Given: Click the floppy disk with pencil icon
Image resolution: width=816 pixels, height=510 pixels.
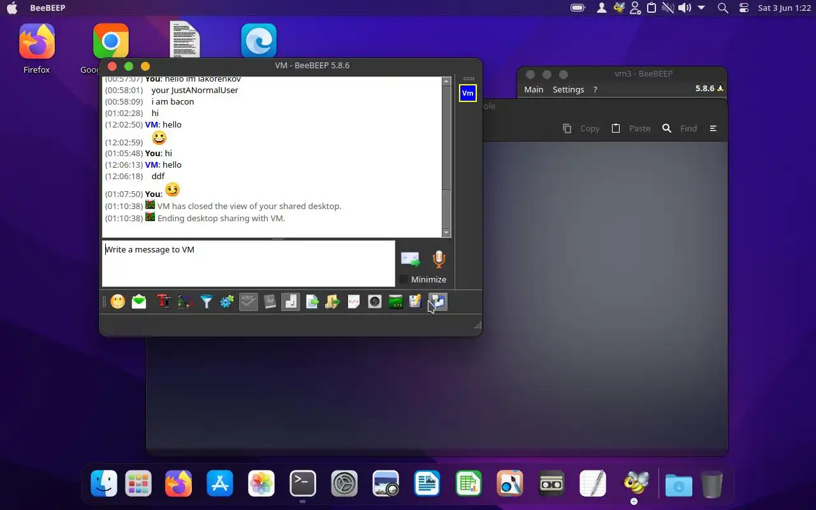Looking at the screenshot, I should click(x=416, y=302).
